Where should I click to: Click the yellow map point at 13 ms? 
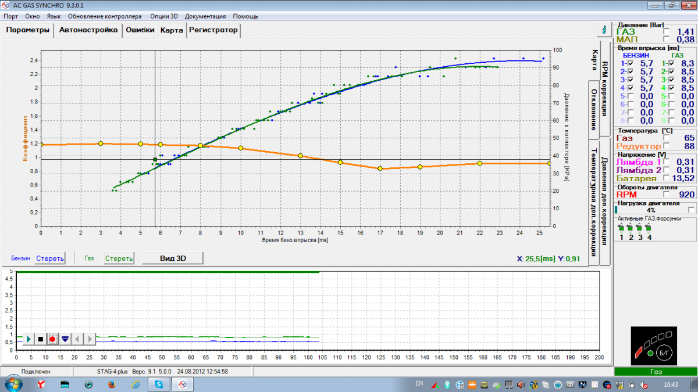pos(300,156)
